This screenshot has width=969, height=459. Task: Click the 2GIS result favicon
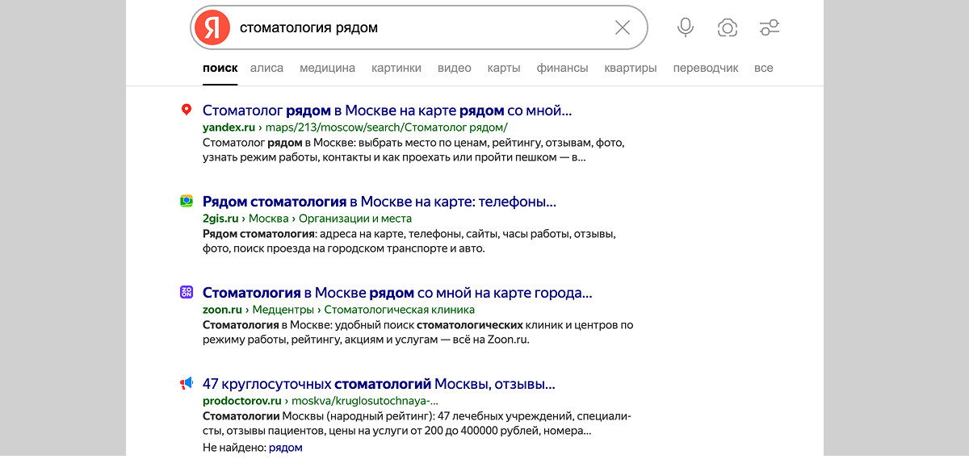187,202
